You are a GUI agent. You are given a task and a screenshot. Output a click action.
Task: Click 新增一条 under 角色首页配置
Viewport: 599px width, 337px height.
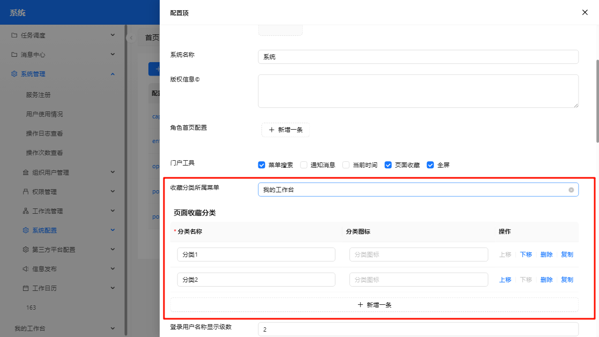pos(286,130)
